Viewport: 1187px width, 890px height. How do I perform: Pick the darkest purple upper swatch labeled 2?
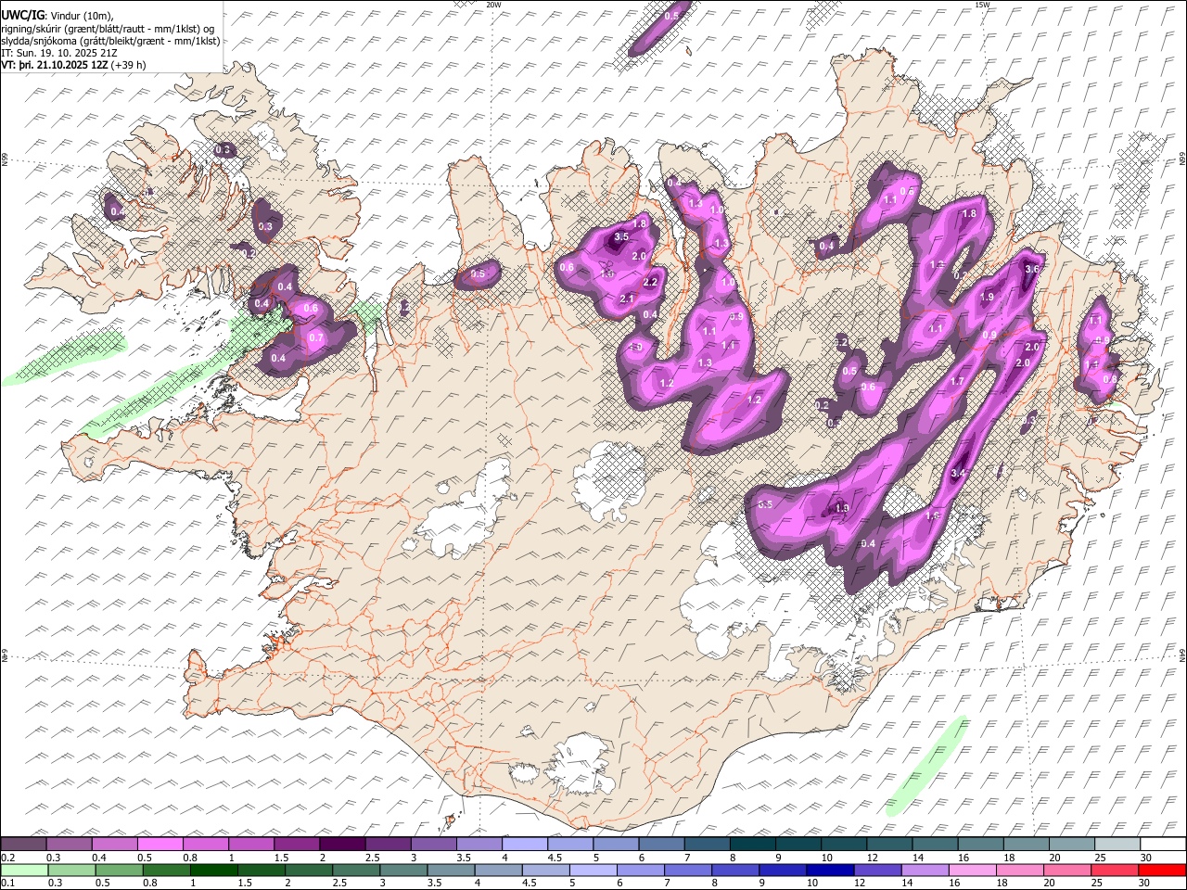341,844
